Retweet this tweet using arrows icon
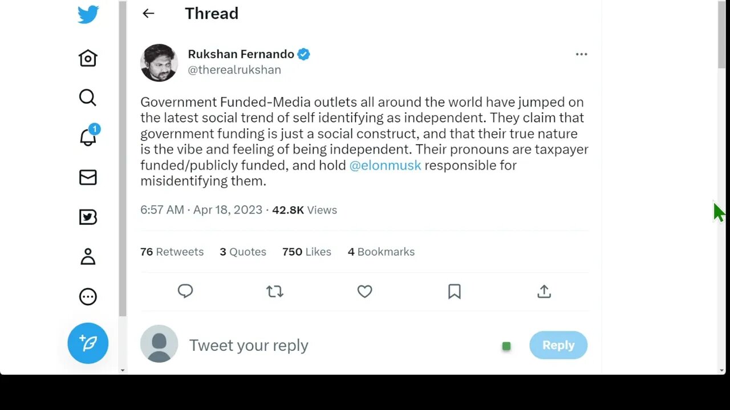This screenshot has height=410, width=730. (x=275, y=292)
